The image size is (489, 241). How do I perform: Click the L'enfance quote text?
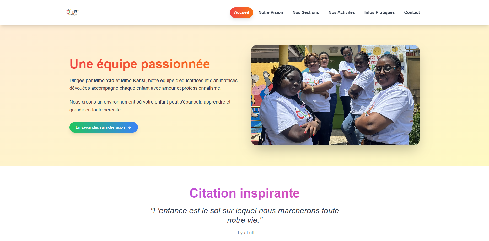(x=245, y=215)
